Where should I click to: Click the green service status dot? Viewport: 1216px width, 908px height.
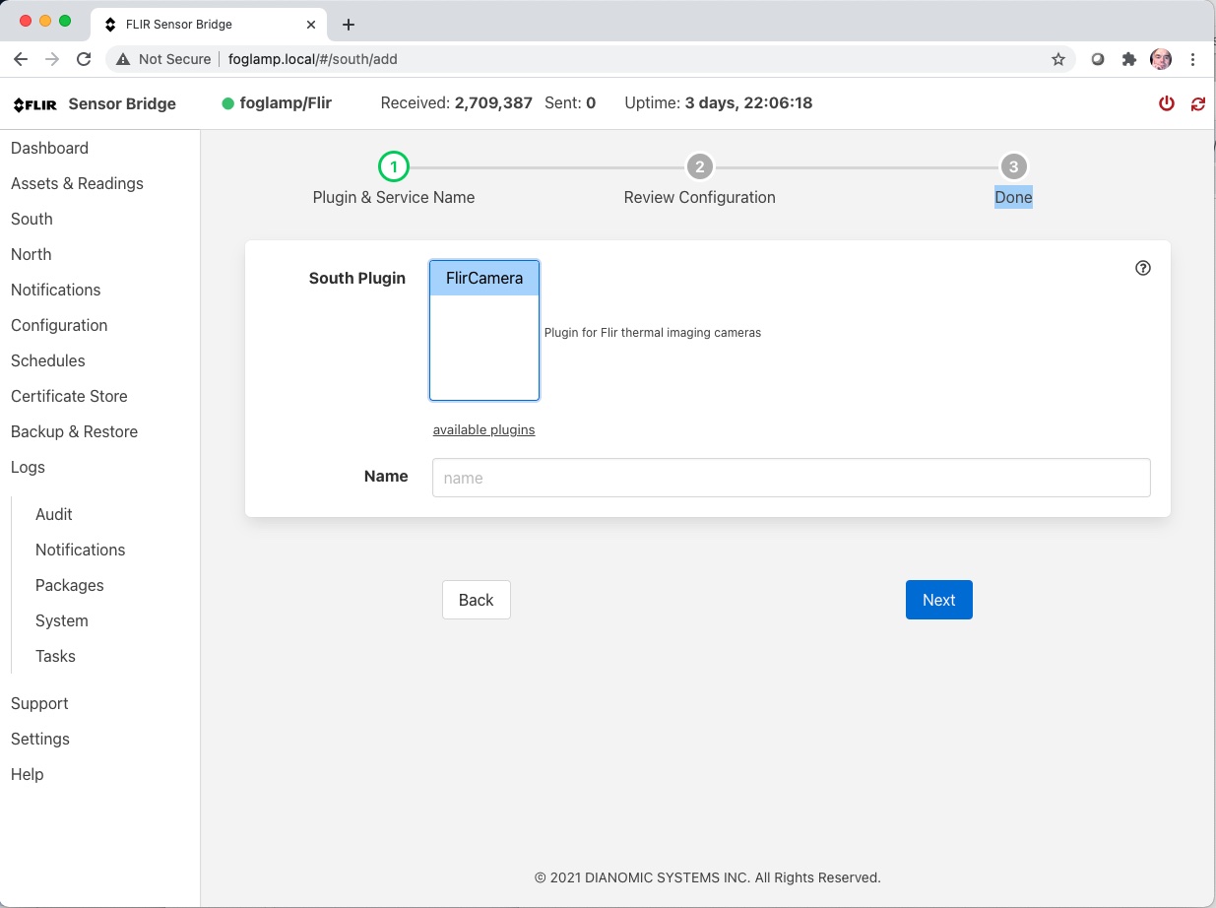click(227, 103)
